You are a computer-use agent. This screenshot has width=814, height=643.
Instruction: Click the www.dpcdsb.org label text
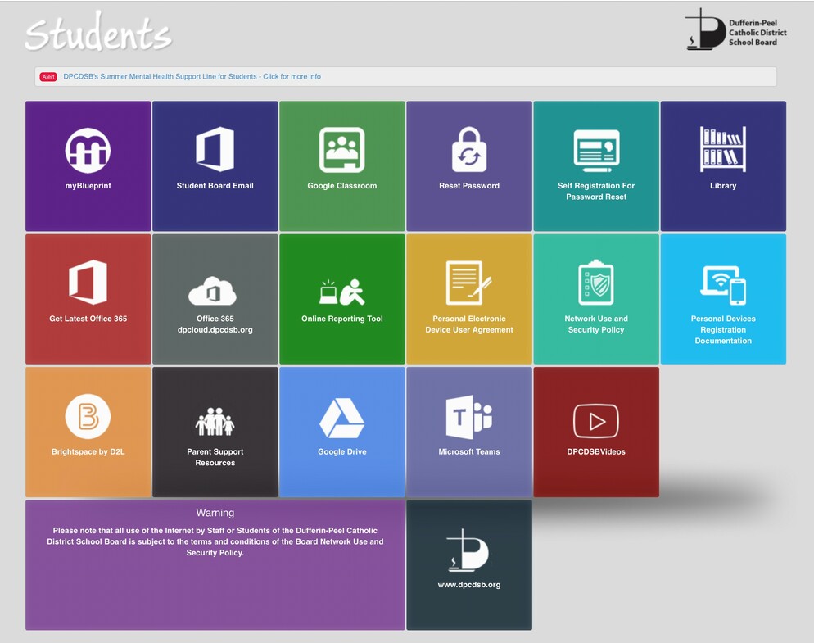[x=468, y=584]
